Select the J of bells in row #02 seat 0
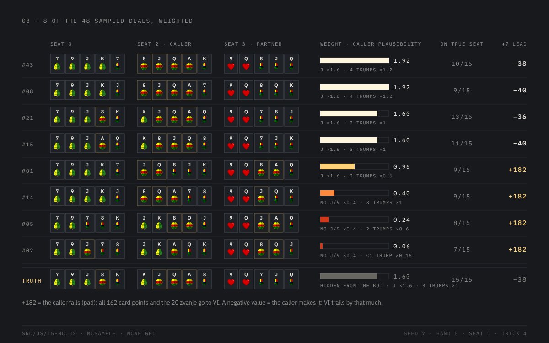The width and height of the screenshot is (549, 343). tap(87, 249)
